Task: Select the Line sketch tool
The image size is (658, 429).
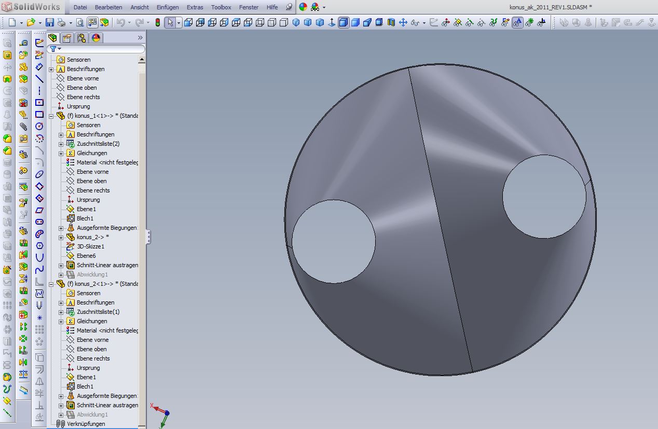Action: (39, 79)
